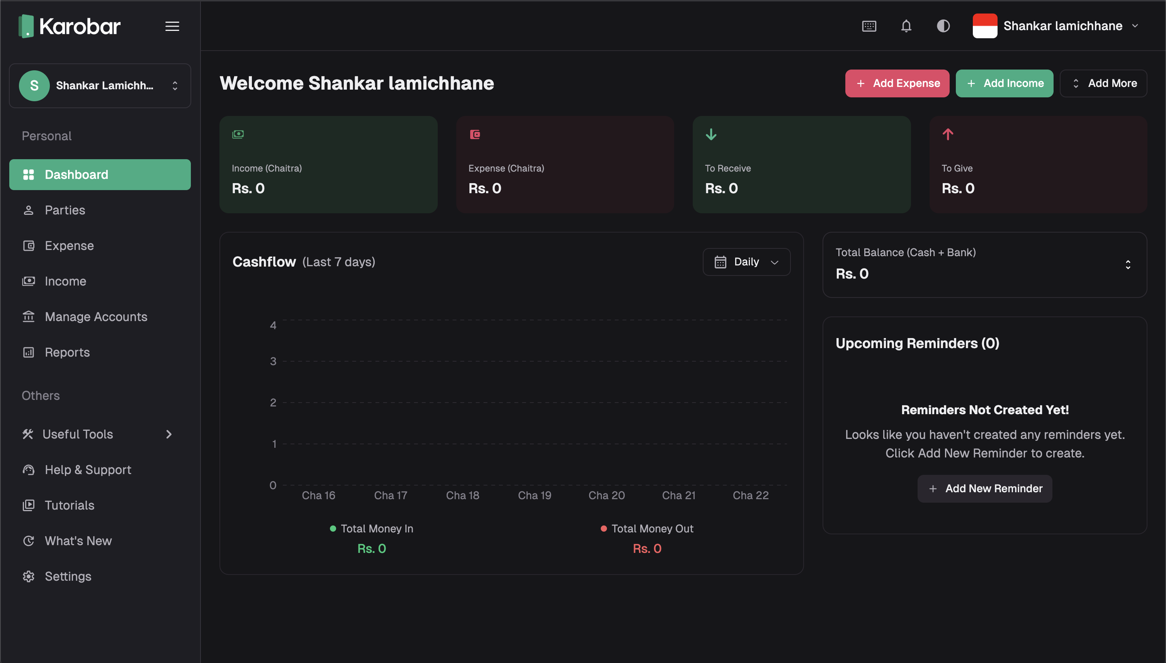Toggle dark/light theme contrast icon
This screenshot has height=663, width=1166.
[943, 26]
